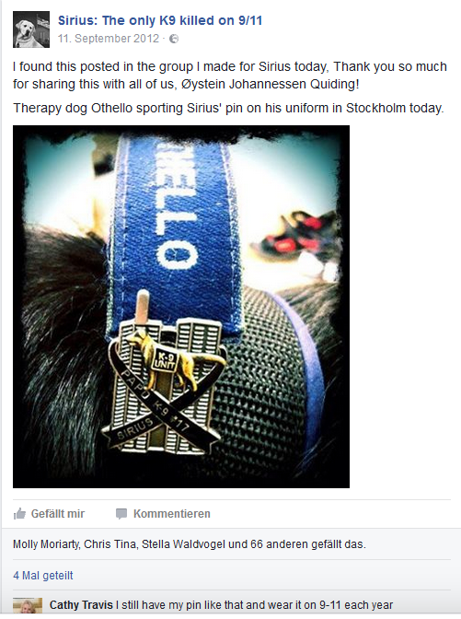Image resolution: width=461 pixels, height=619 pixels.
Task: Click Cathy Travis's comment avatar
Action: [x=28, y=606]
